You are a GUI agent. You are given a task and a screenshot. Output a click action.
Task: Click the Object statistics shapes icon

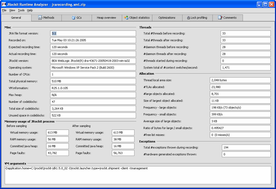point(126,18)
